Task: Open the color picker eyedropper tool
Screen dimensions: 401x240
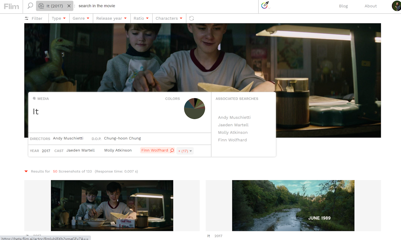Action: pyautogui.click(x=265, y=5)
